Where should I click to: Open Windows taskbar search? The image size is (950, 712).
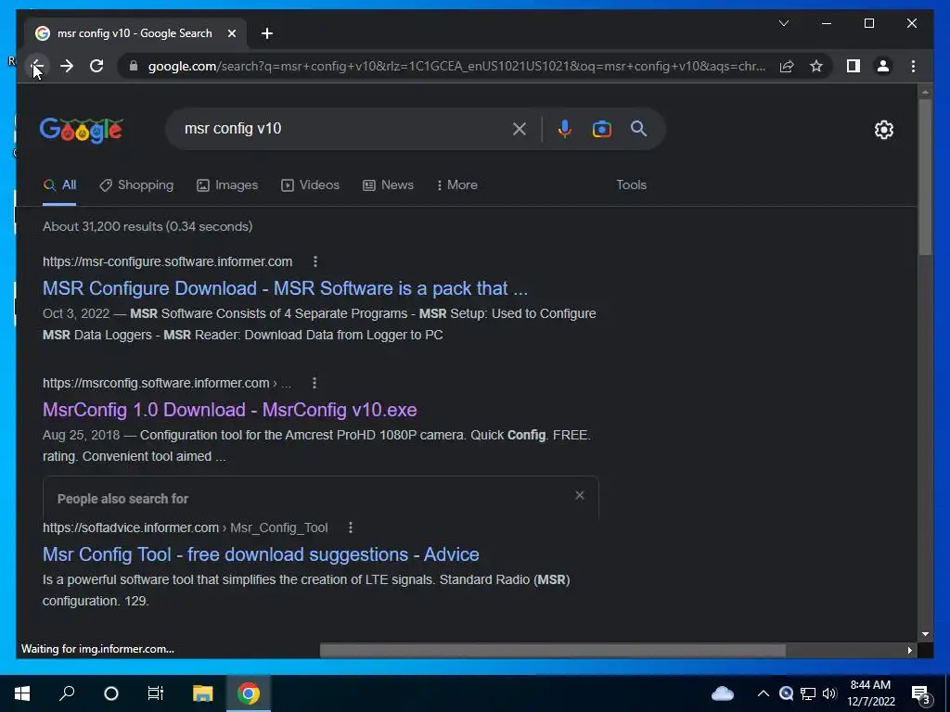(67, 693)
